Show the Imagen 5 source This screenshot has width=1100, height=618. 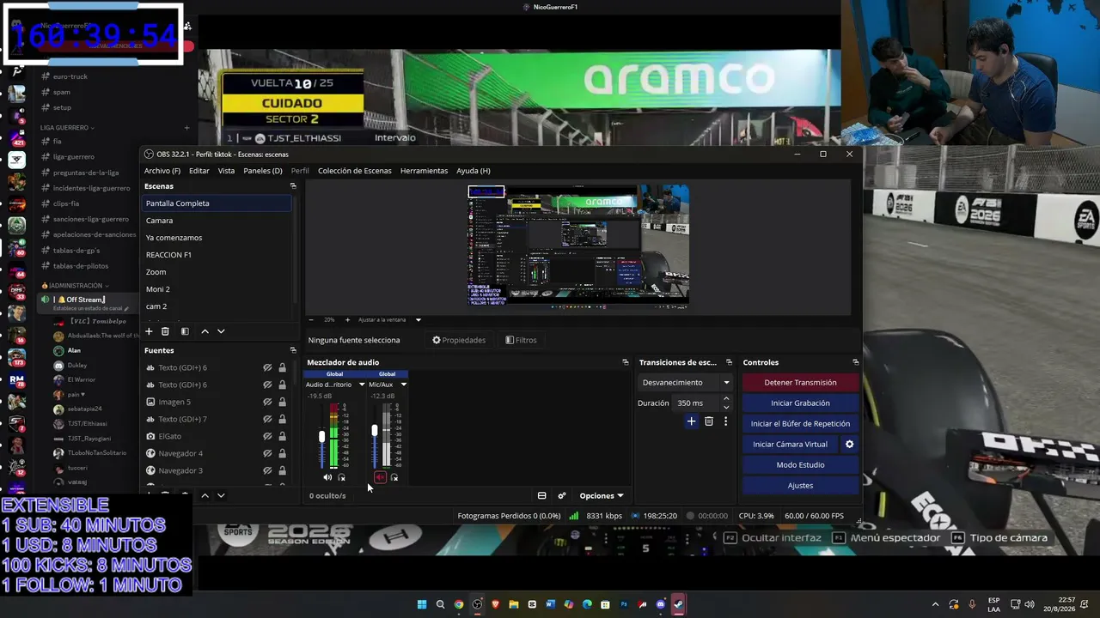[x=267, y=402]
